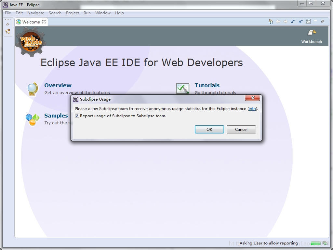Maximize the Eclipse window
Viewport: 333px width, 250px height.
pyautogui.click(x=311, y=3)
